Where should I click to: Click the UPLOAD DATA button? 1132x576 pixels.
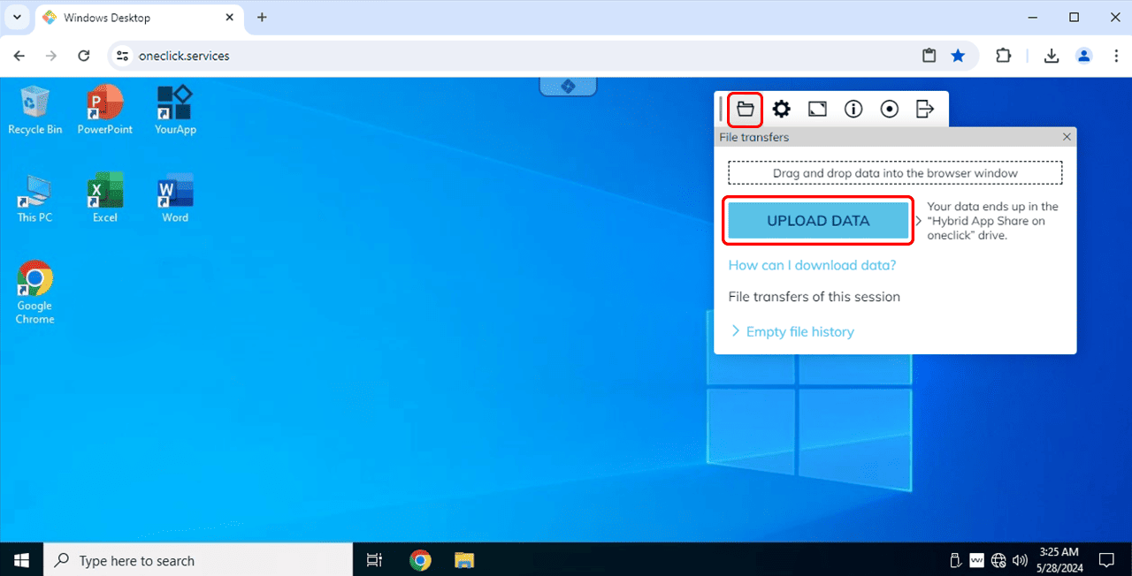(x=818, y=221)
